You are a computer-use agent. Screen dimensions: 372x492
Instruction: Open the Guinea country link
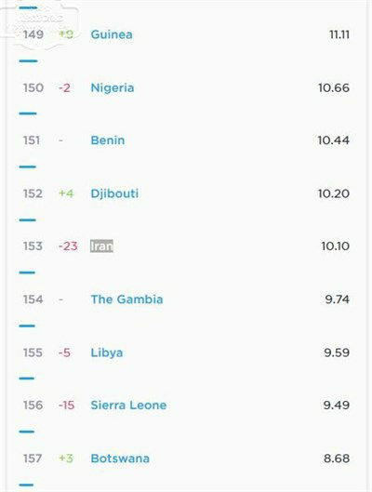coord(112,34)
